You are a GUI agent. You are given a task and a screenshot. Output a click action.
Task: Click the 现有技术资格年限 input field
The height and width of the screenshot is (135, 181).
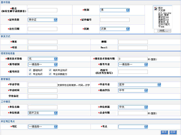click(133, 59)
